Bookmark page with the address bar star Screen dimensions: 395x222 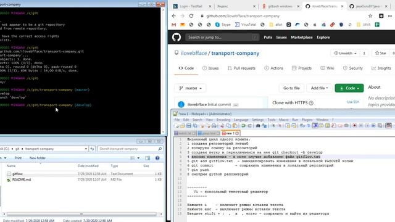370,16
